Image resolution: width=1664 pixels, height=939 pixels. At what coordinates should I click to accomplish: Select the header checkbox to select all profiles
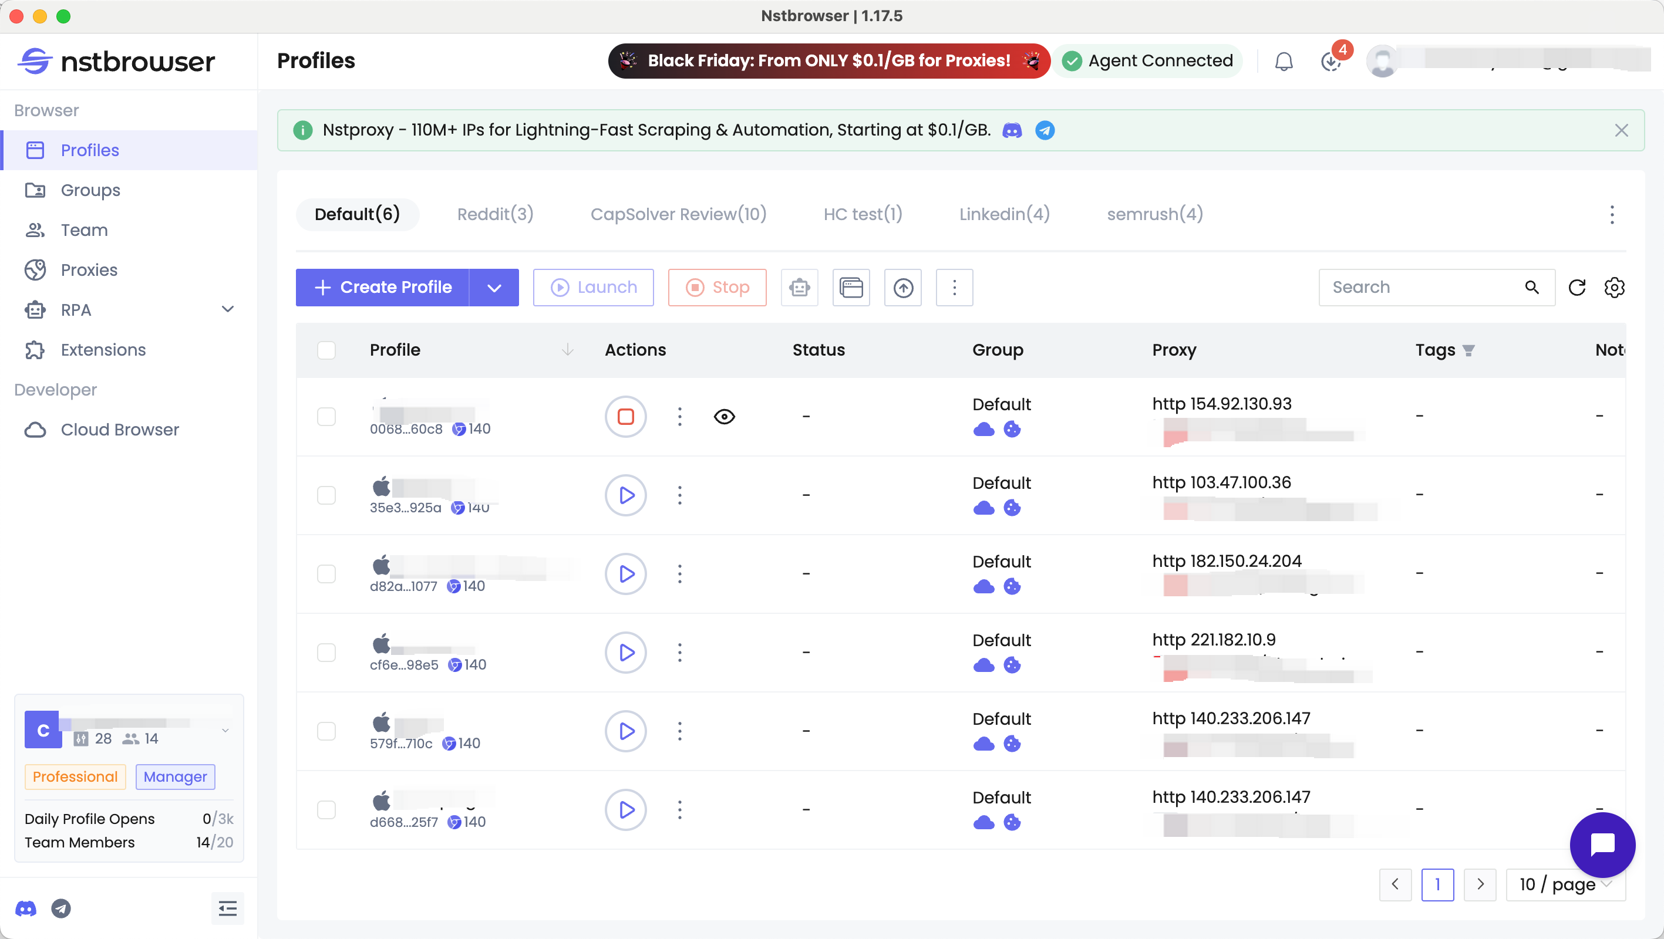pos(327,350)
